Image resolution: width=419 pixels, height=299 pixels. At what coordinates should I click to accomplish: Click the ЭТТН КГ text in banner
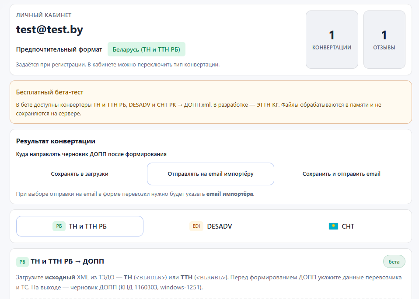pyautogui.click(x=268, y=104)
